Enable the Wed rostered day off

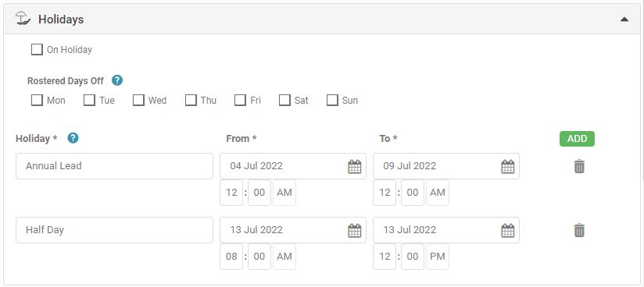(138, 100)
